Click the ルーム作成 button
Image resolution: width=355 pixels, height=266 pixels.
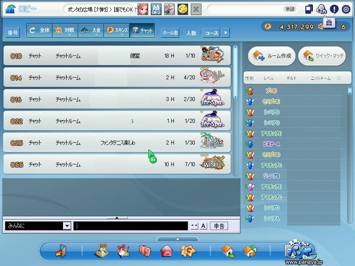(x=271, y=56)
